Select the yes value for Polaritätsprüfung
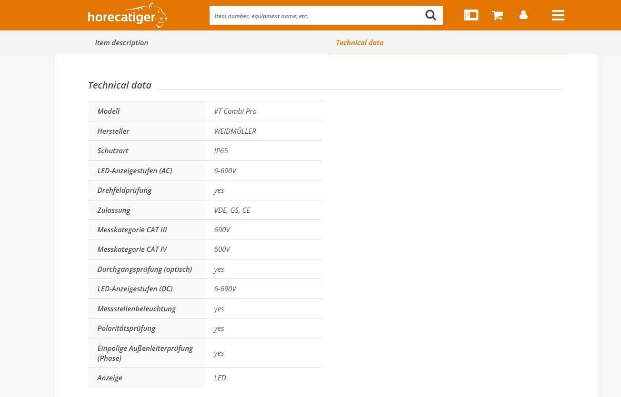 pyautogui.click(x=219, y=328)
